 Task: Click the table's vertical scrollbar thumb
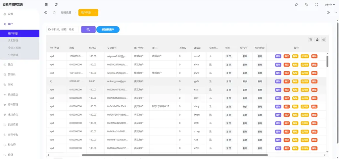coord(327,61)
